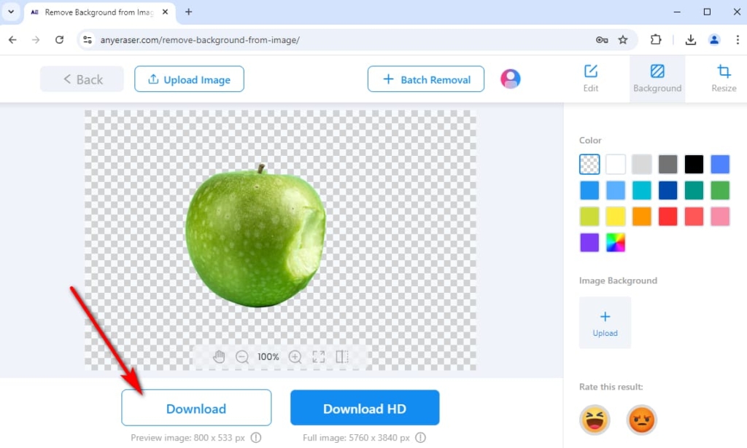
Task: Open Chrome's three-dot menu
Action: tap(739, 39)
